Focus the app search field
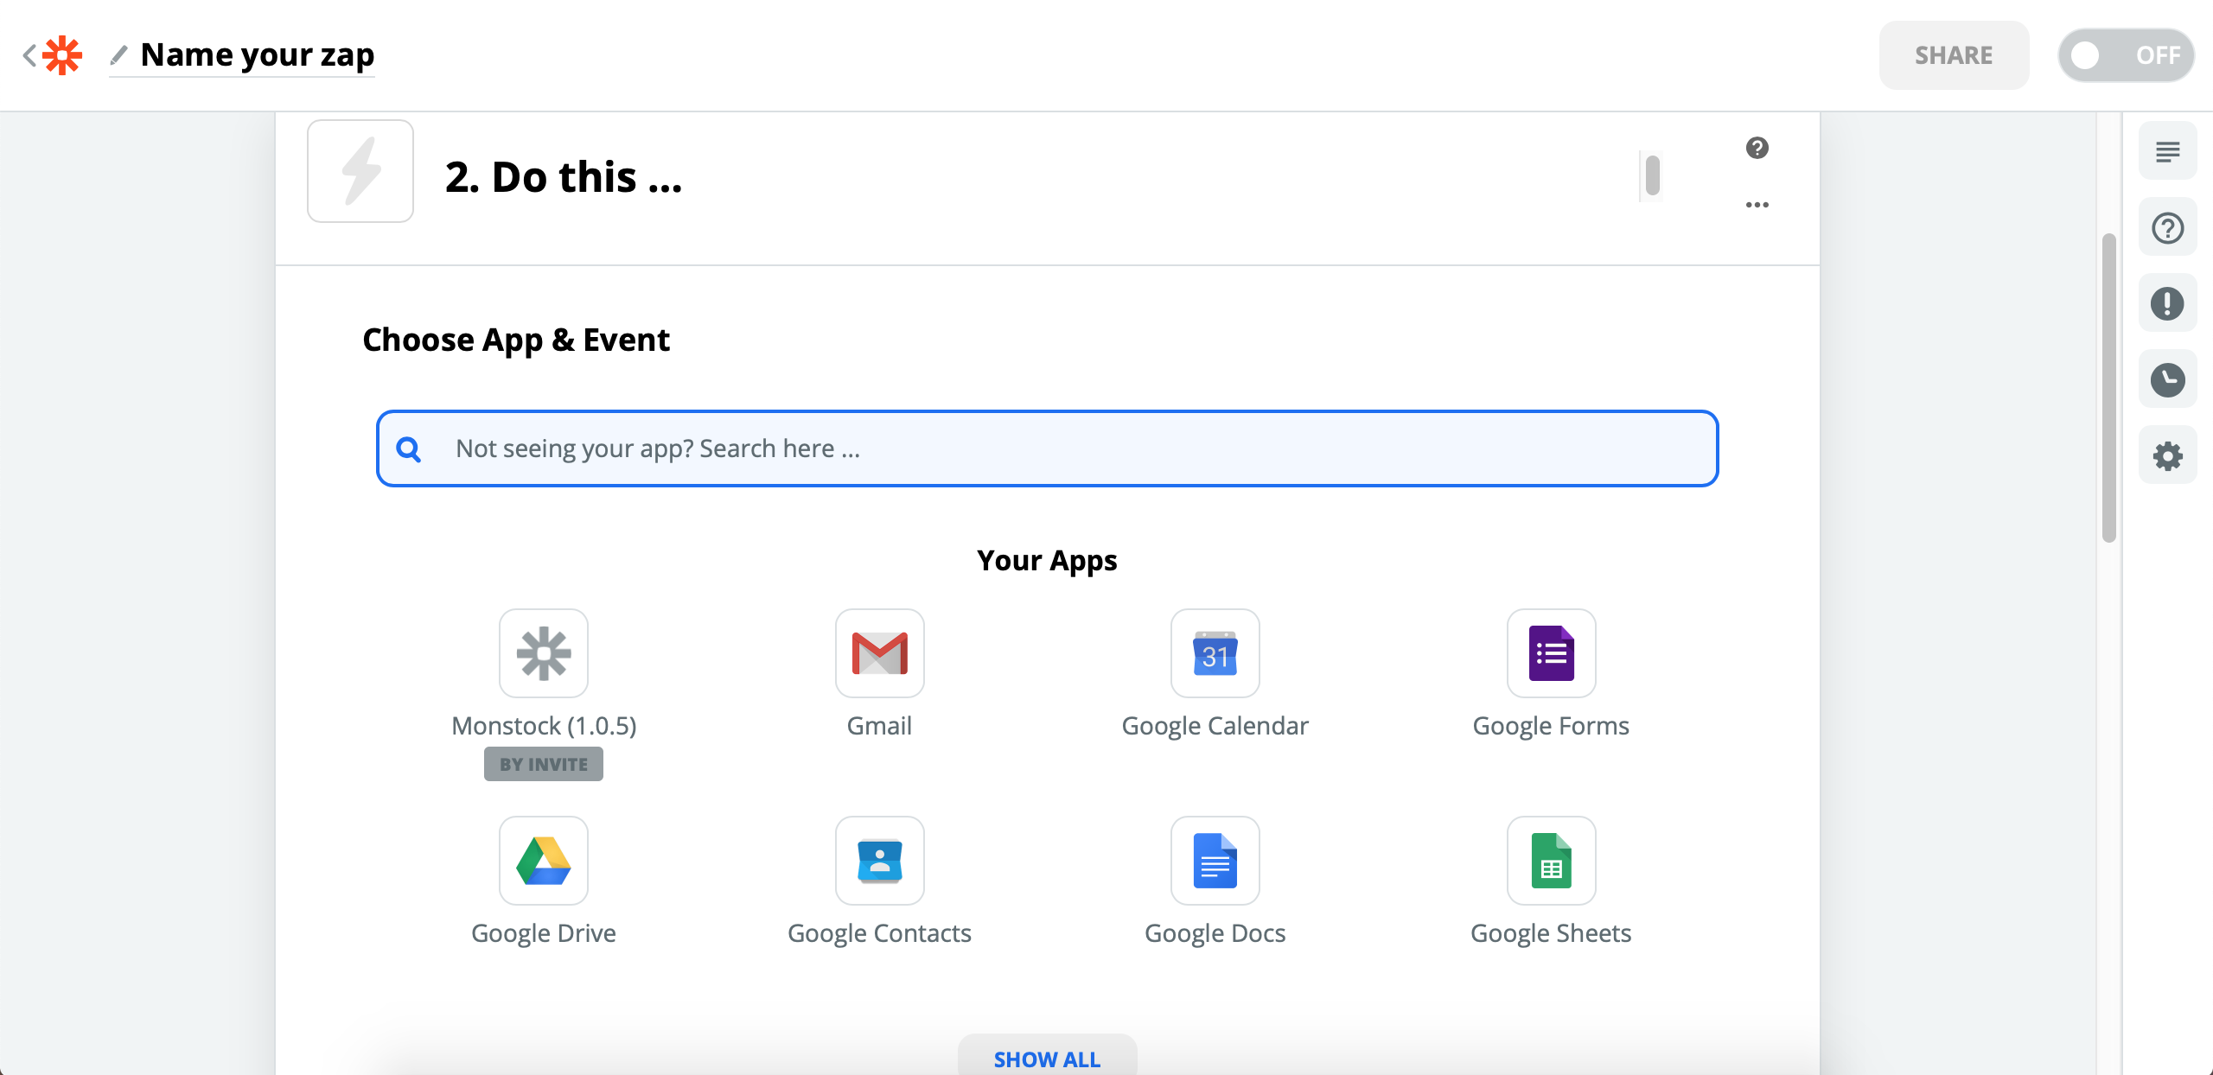 [1047, 448]
